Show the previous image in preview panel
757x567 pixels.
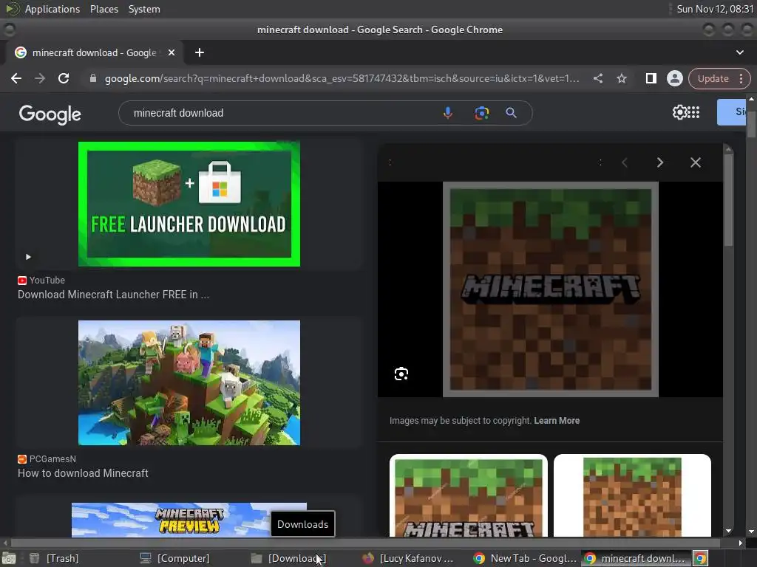(625, 162)
